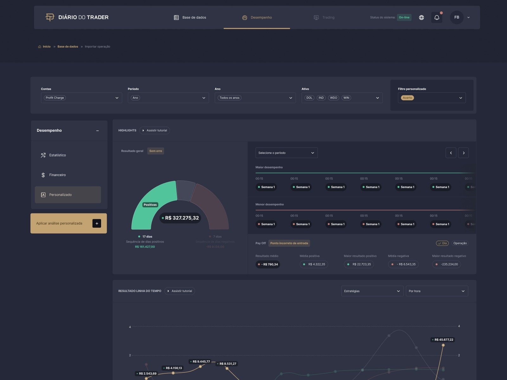Collapse the Desempenho panel with the minus icon
Image resolution: width=507 pixels, height=380 pixels.
(x=97, y=130)
